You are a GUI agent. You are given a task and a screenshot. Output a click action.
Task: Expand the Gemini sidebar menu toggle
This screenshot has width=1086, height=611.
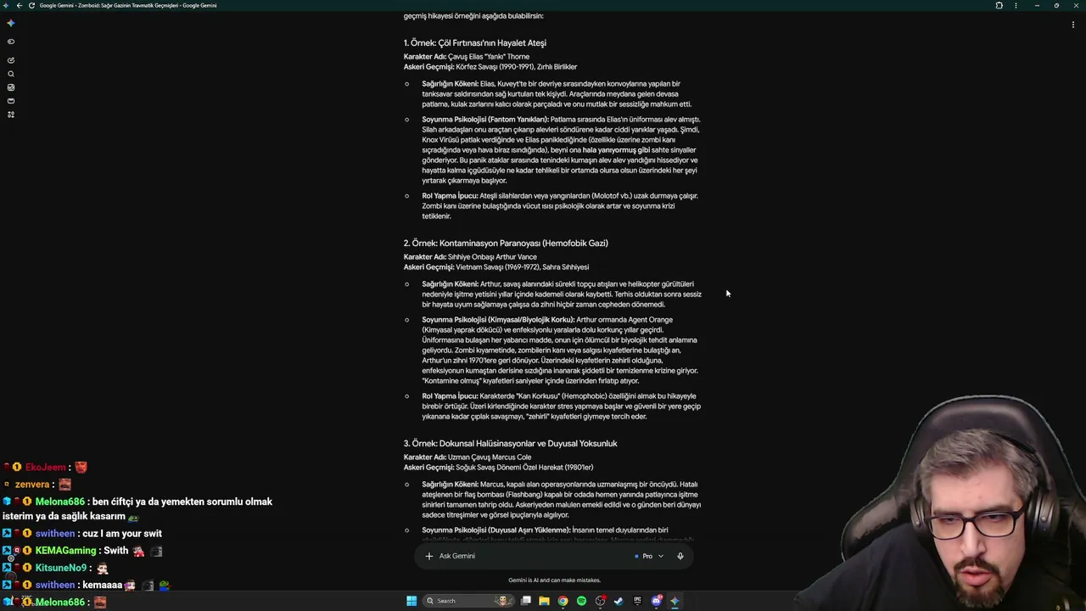click(x=10, y=42)
